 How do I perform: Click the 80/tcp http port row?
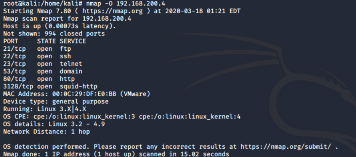click(x=39, y=79)
